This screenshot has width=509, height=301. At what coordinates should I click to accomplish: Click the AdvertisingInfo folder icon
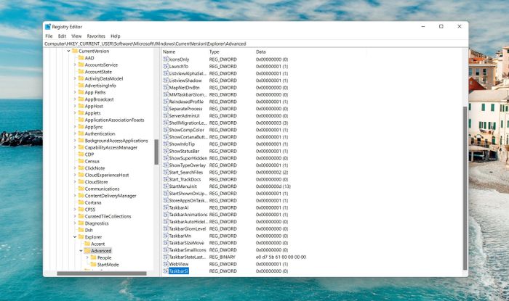tap(81, 86)
